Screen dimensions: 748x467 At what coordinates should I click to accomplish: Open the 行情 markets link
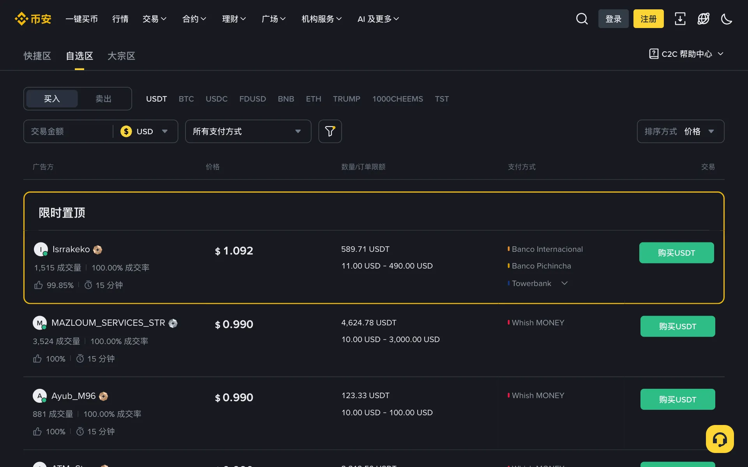coord(120,19)
